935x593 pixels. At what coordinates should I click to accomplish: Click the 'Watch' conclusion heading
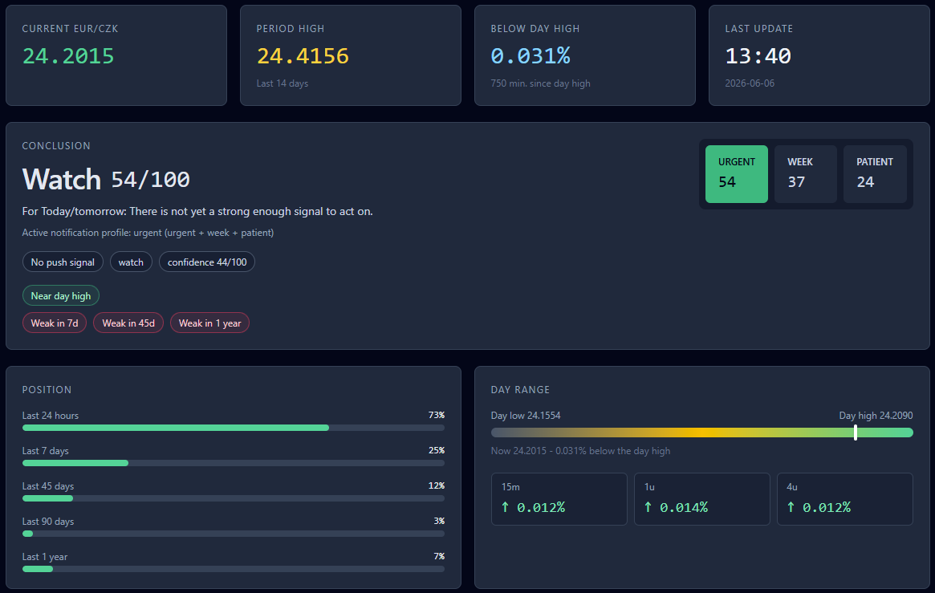pyautogui.click(x=62, y=180)
